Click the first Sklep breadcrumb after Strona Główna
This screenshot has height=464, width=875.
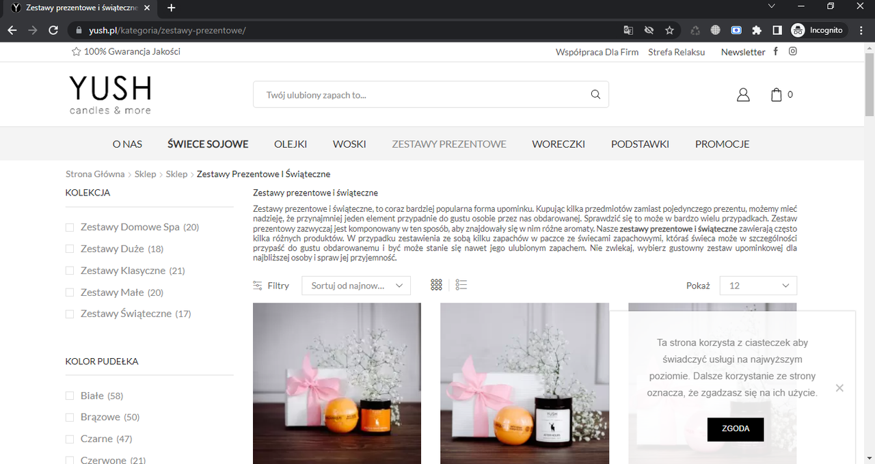coord(145,174)
